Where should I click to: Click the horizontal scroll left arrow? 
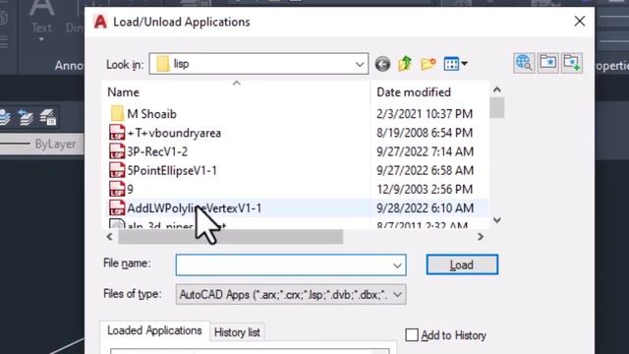pyautogui.click(x=109, y=237)
